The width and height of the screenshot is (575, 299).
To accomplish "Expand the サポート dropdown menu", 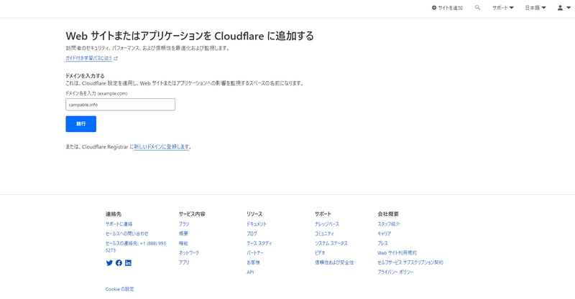I will [x=502, y=8].
